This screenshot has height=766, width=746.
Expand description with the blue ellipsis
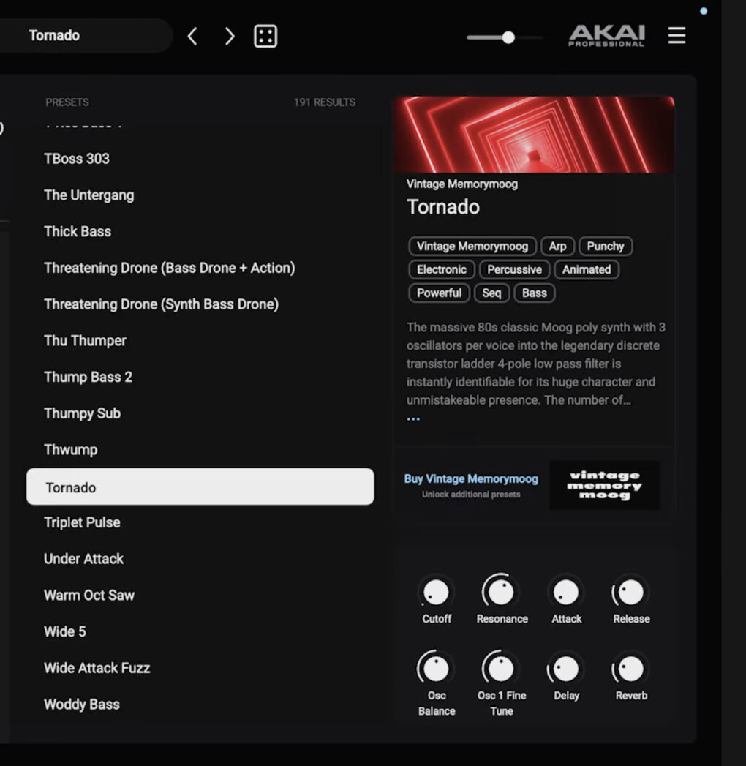[413, 418]
